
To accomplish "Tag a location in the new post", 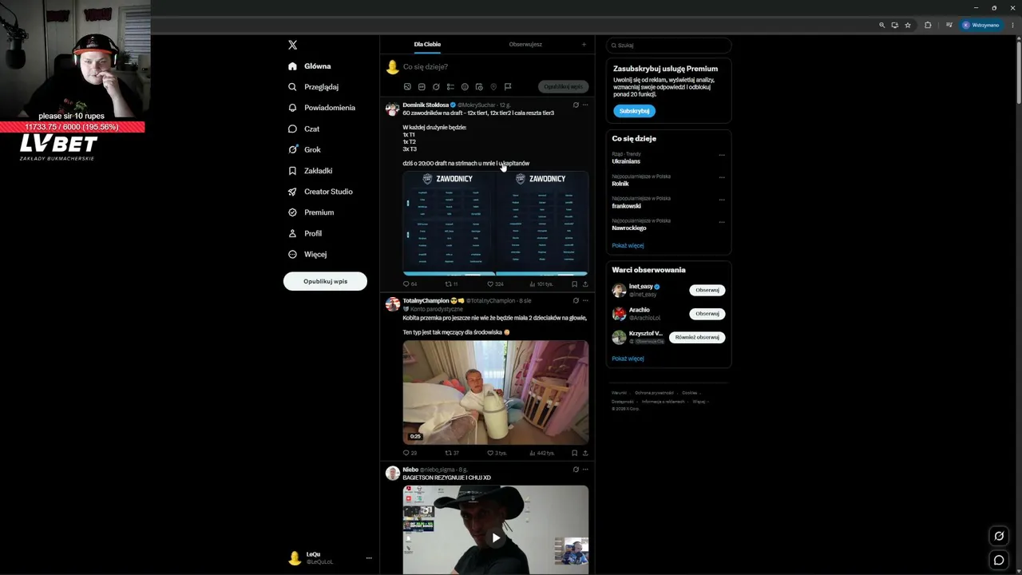I will click(493, 87).
